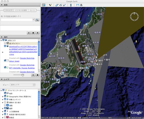Click the blue placemark near 新潟県
This screenshot has height=119, width=144.
(x=86, y=24)
